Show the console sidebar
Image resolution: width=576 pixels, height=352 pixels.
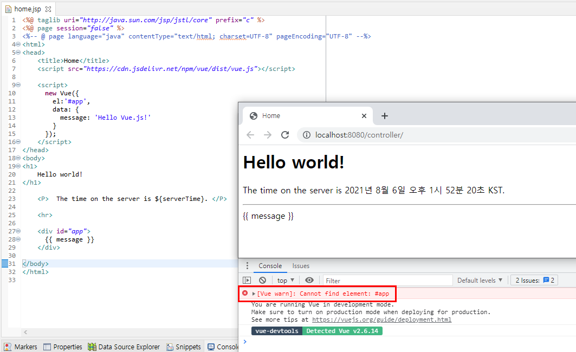[x=247, y=281]
